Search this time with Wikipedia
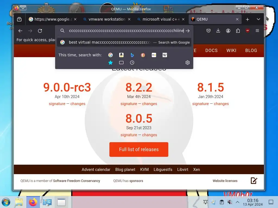278x208 pixels. tap(165, 55)
